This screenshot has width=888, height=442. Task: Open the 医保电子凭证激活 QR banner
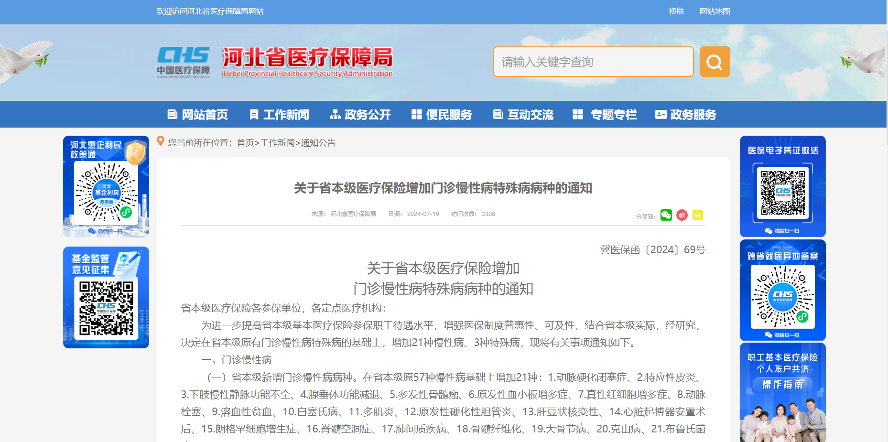coord(782,186)
